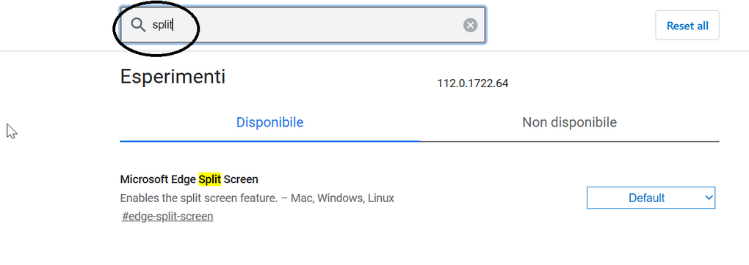Click the word Screen in flag title
The height and width of the screenshot is (265, 749).
pyautogui.click(x=242, y=179)
